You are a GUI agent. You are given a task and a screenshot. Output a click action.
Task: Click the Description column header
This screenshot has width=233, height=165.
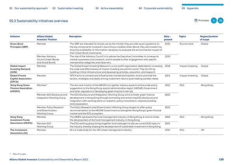[75, 36]
